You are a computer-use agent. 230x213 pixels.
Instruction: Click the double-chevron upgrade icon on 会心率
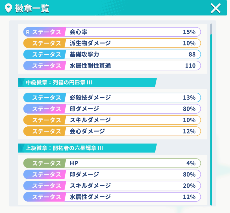(28, 32)
